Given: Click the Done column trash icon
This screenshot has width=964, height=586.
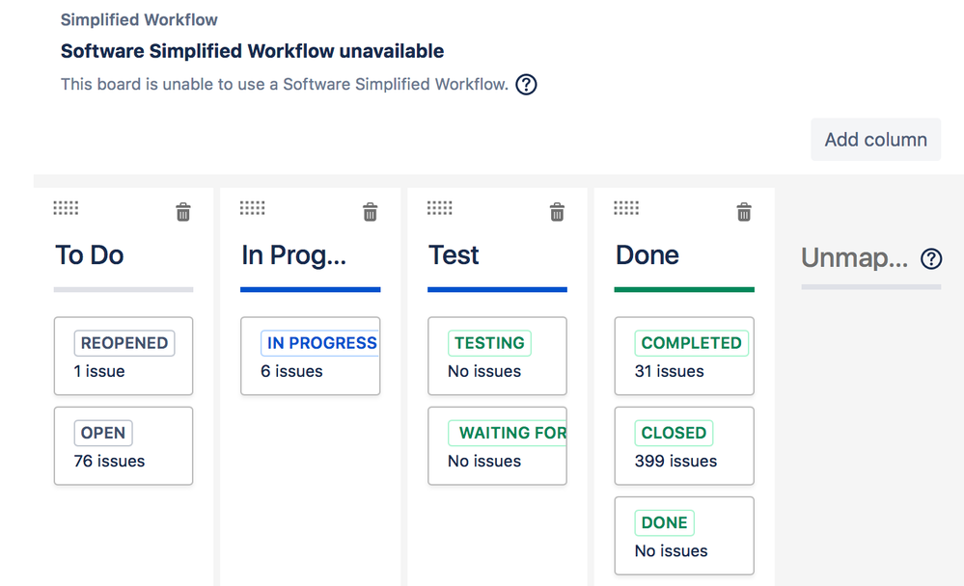Looking at the screenshot, I should [x=744, y=212].
